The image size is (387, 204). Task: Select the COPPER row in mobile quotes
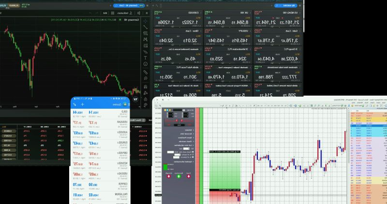pos(100,187)
